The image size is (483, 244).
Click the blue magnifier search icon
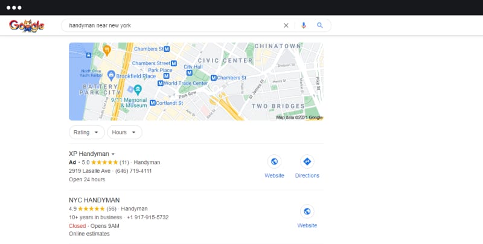coord(320,25)
